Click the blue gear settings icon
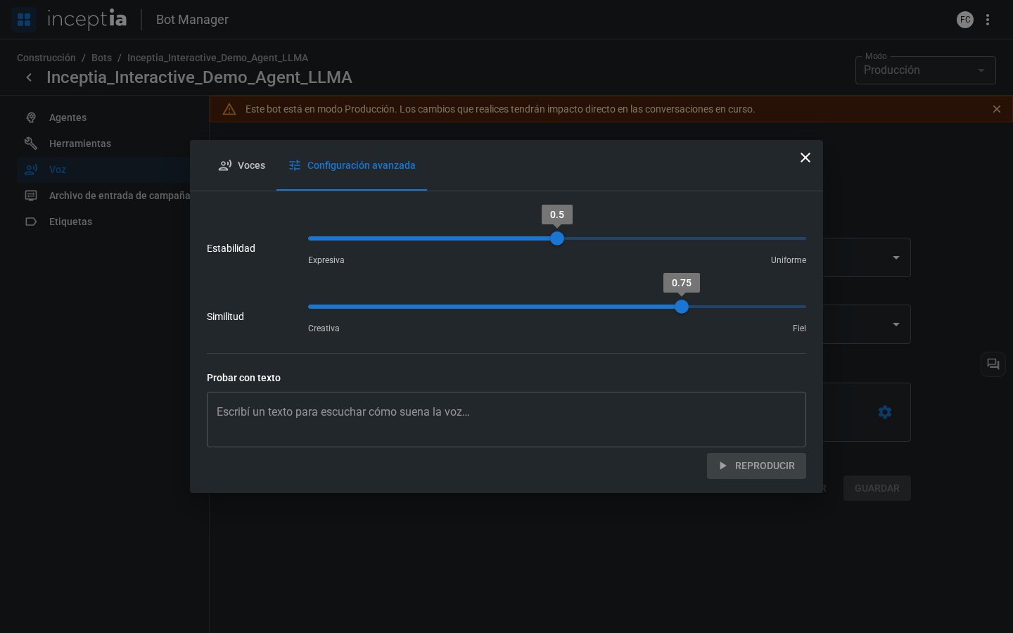Screen dimensions: 1013x633 pyautogui.click(x=885, y=412)
